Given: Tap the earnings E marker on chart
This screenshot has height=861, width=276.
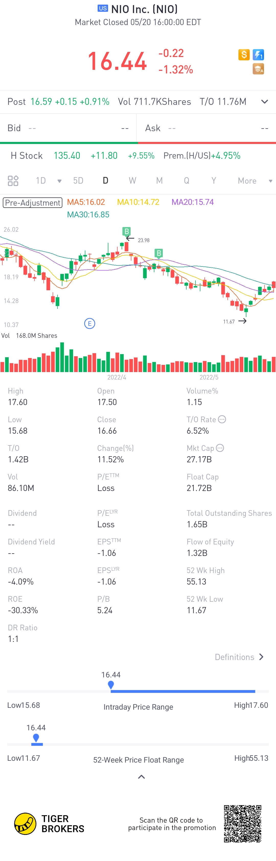Looking at the screenshot, I should tap(89, 323).
